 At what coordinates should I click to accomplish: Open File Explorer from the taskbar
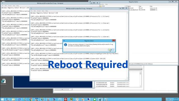[13, 99]
